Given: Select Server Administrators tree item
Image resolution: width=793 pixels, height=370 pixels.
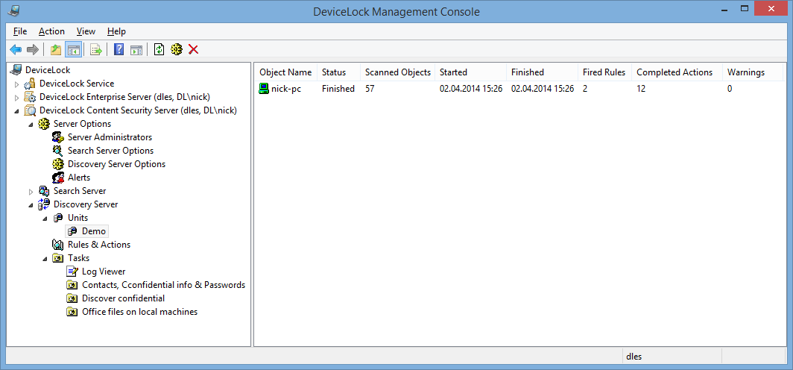Looking at the screenshot, I should 110,137.
